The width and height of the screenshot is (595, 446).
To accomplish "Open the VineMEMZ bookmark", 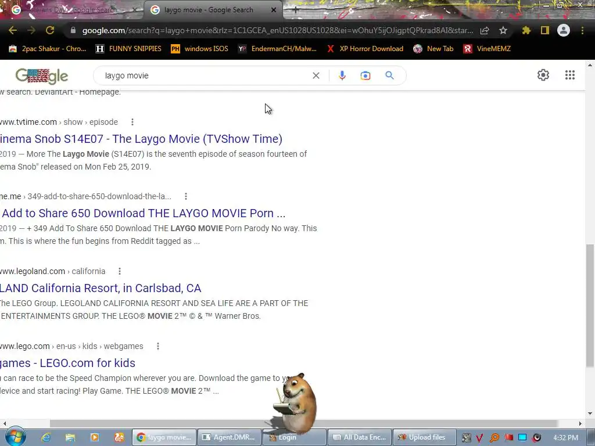I will pyautogui.click(x=488, y=49).
